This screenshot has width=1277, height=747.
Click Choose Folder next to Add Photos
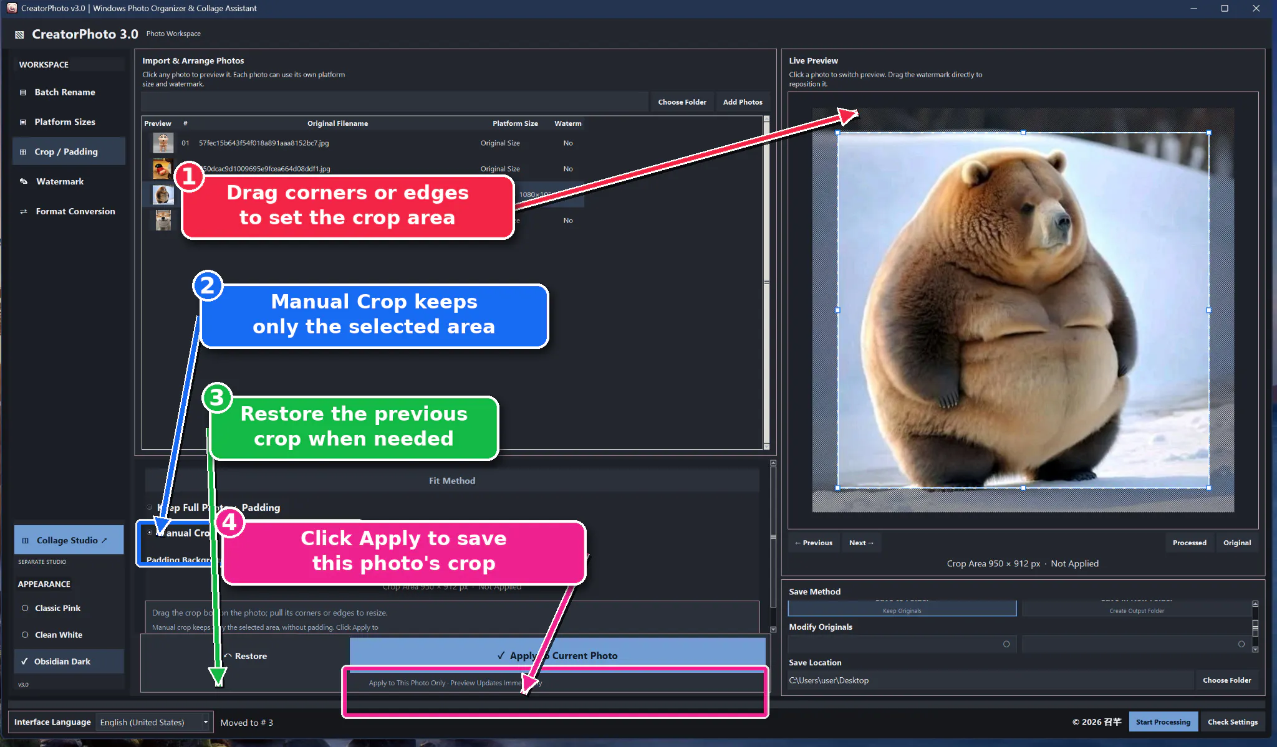click(682, 102)
